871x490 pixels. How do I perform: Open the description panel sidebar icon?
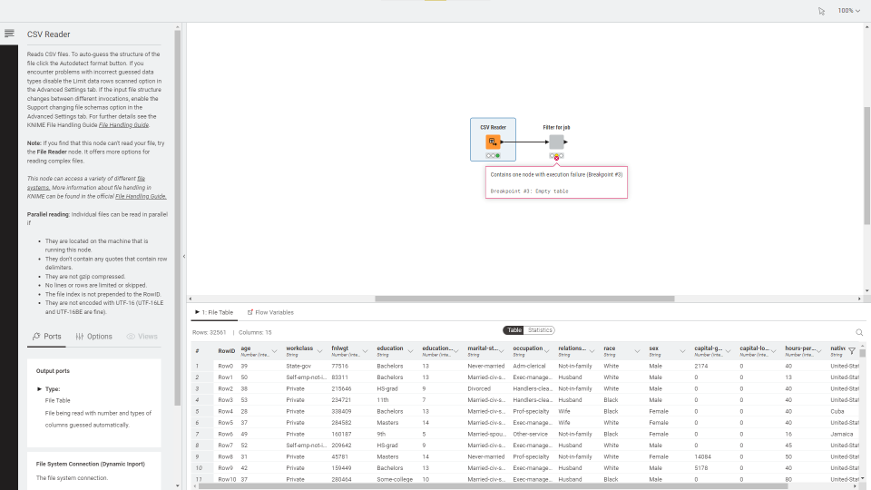(x=9, y=34)
